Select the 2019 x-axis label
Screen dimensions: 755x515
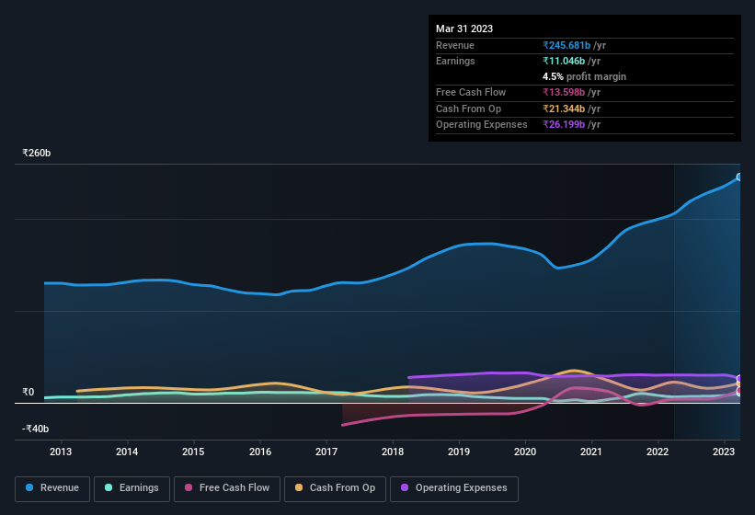(458, 452)
